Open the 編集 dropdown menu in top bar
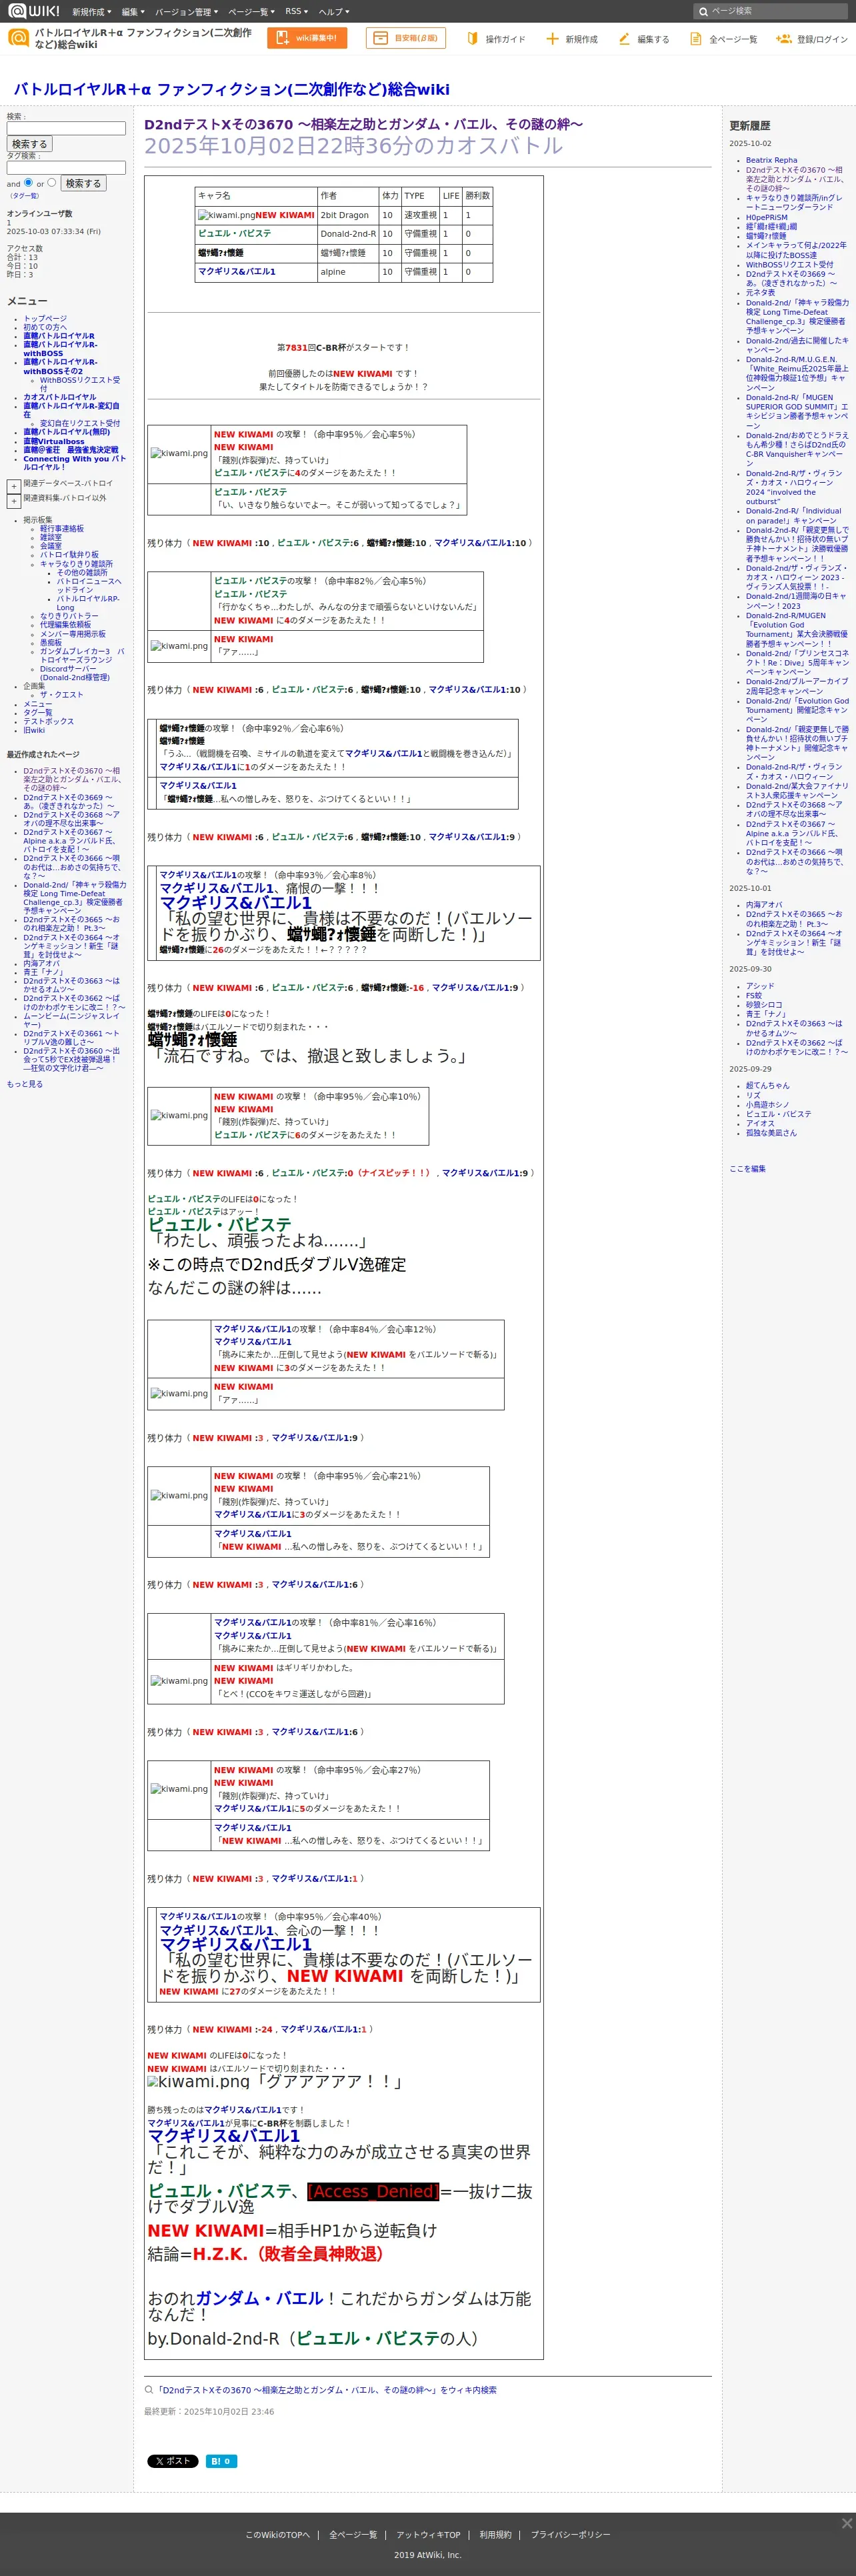The width and height of the screenshot is (856, 2576). (133, 11)
